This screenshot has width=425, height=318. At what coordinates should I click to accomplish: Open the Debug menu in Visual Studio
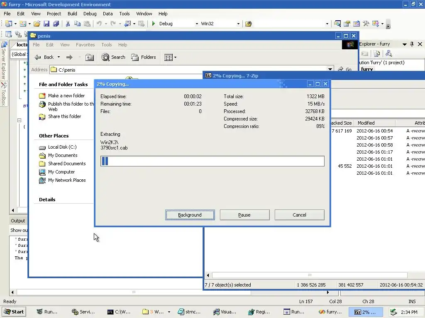[90, 14]
